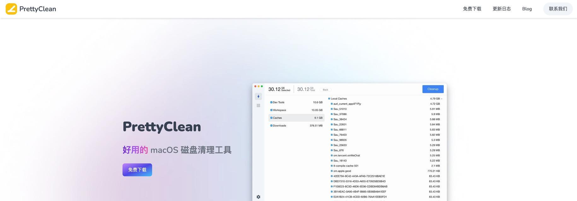Select the Sau_676 row name
Viewport: 577px width, 201px height.
pyautogui.click(x=339, y=150)
